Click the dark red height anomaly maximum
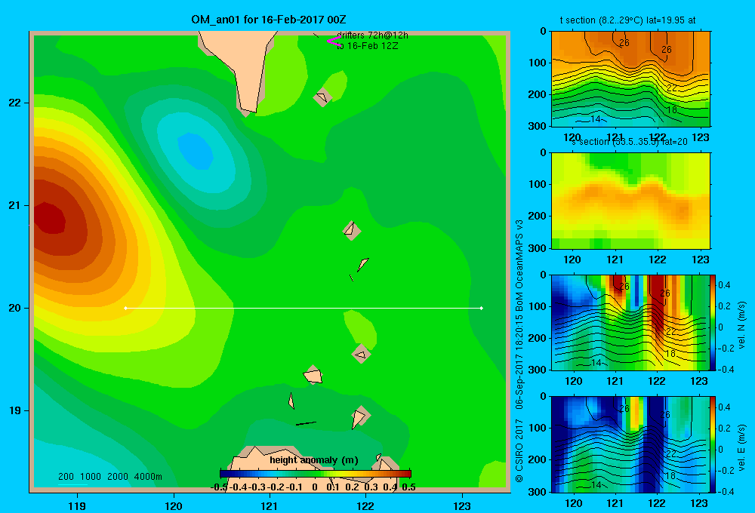Screen dimensions: 755x513 50,220
